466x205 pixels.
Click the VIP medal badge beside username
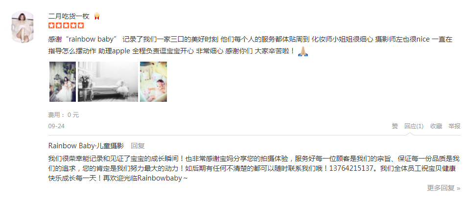96,16
